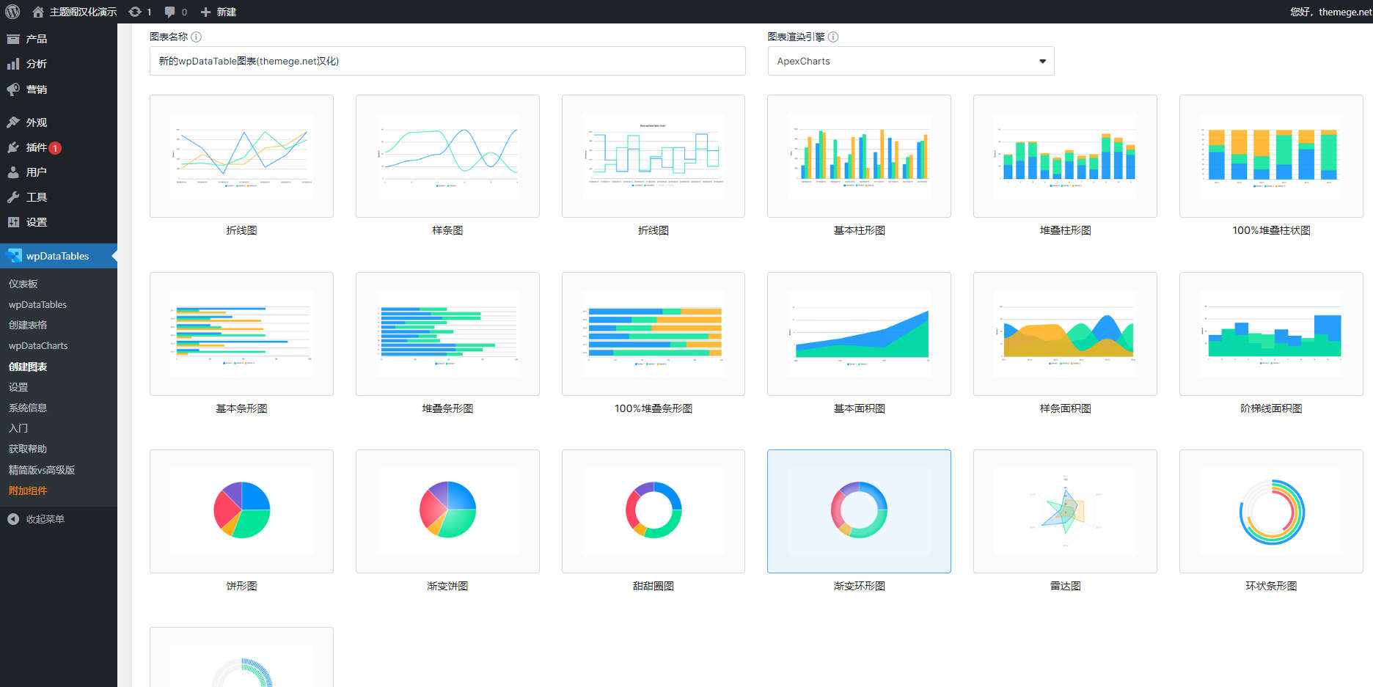Click the 收起菜单 collapse arrow icon
This screenshot has height=687, width=1373.
(13, 519)
